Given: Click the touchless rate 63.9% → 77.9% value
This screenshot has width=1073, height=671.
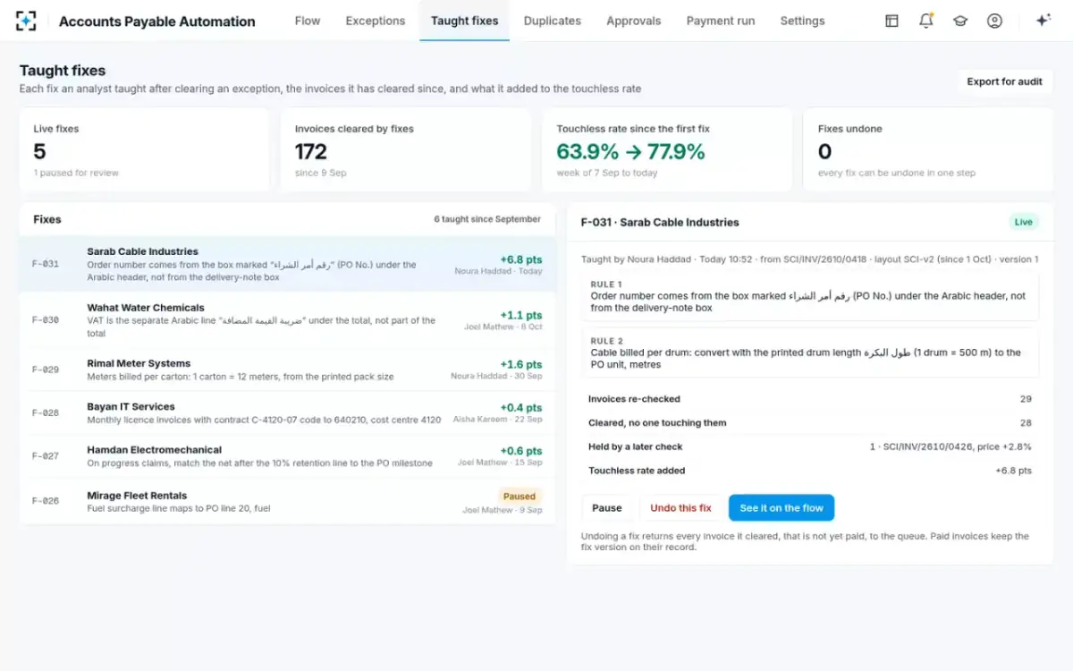Looking at the screenshot, I should pos(630,152).
